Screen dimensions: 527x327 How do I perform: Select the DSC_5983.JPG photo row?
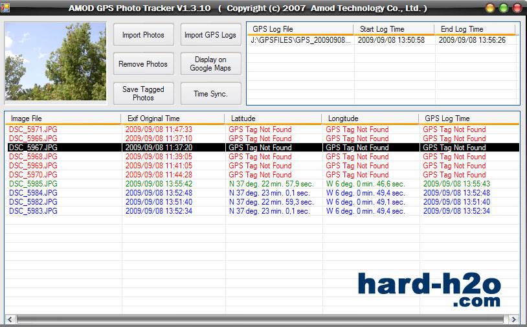[x=263, y=211]
